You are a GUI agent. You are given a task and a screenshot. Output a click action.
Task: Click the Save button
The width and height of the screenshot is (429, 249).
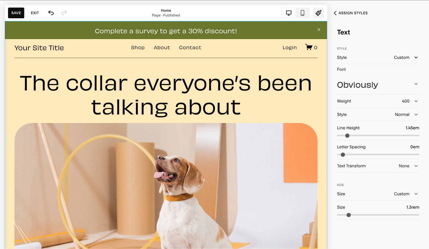(x=16, y=13)
